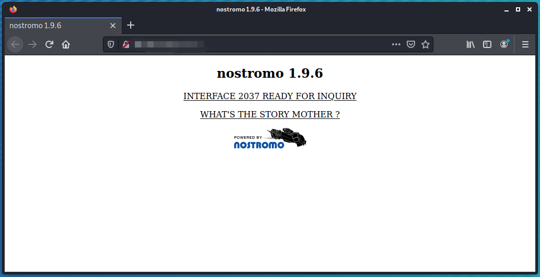Toggle the sidebar view
This screenshot has height=277, width=540.
point(487,44)
